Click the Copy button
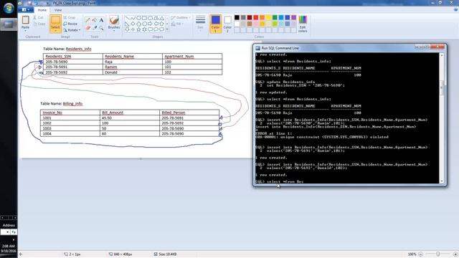The height and width of the screenshot is (258, 459). point(39,24)
